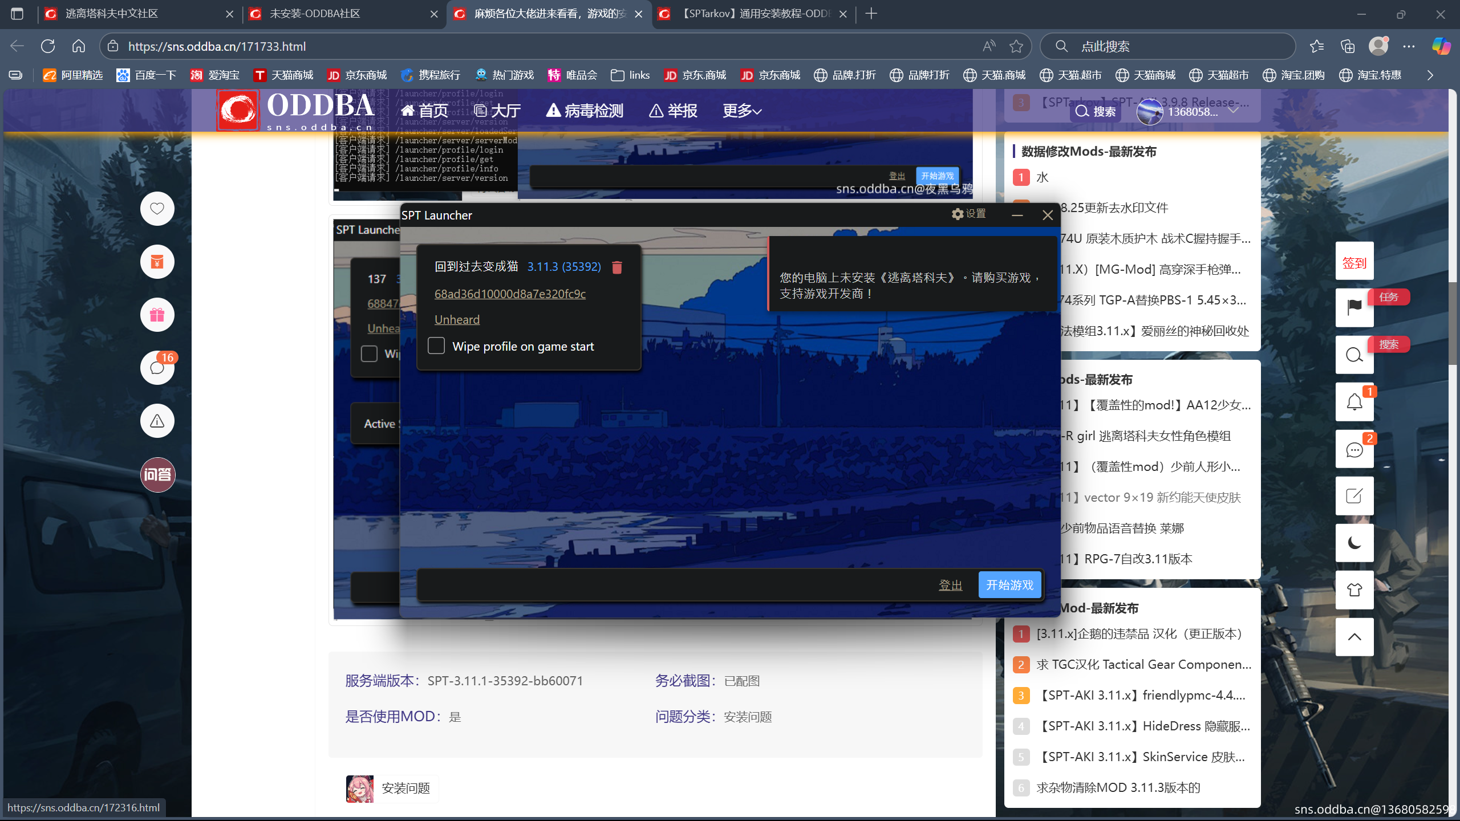Click 病毒检测 in ODDBA navigation
This screenshot has width=1460, height=821.
585,111
